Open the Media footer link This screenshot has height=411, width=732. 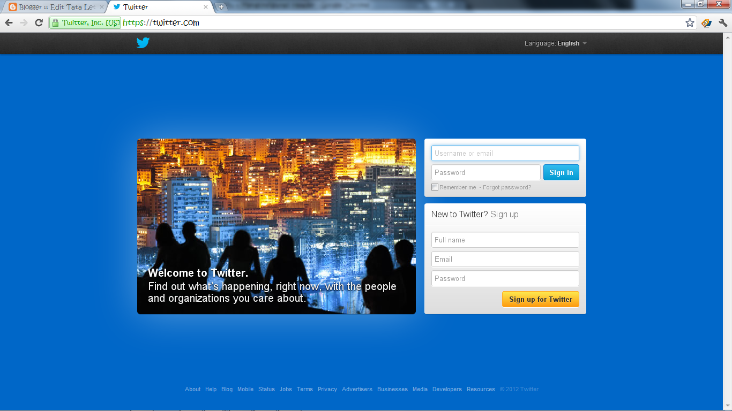(x=420, y=389)
